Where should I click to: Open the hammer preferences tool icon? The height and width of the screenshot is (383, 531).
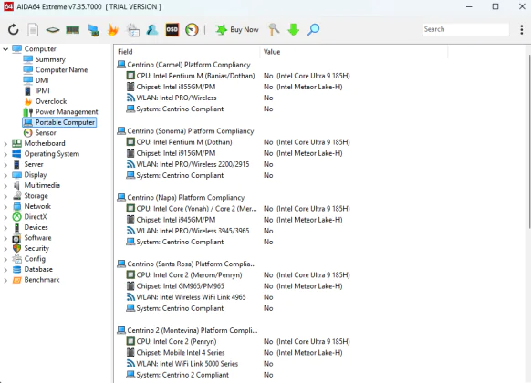pyautogui.click(x=274, y=30)
